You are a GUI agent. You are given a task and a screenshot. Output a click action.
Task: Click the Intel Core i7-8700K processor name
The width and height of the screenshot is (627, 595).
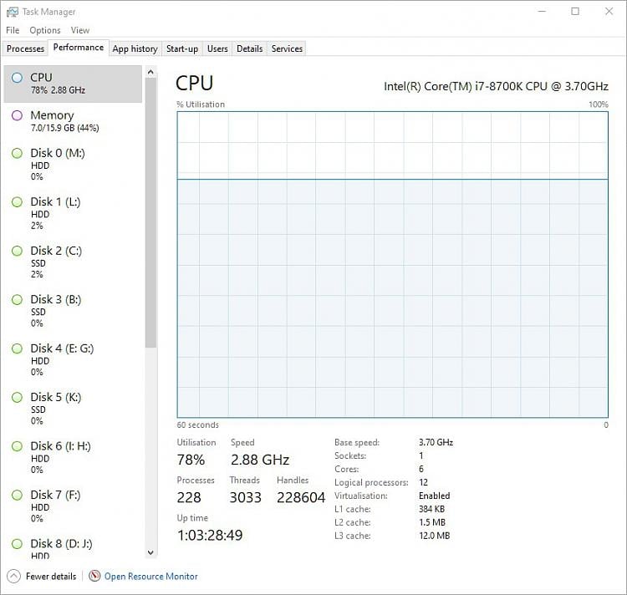pyautogui.click(x=496, y=86)
